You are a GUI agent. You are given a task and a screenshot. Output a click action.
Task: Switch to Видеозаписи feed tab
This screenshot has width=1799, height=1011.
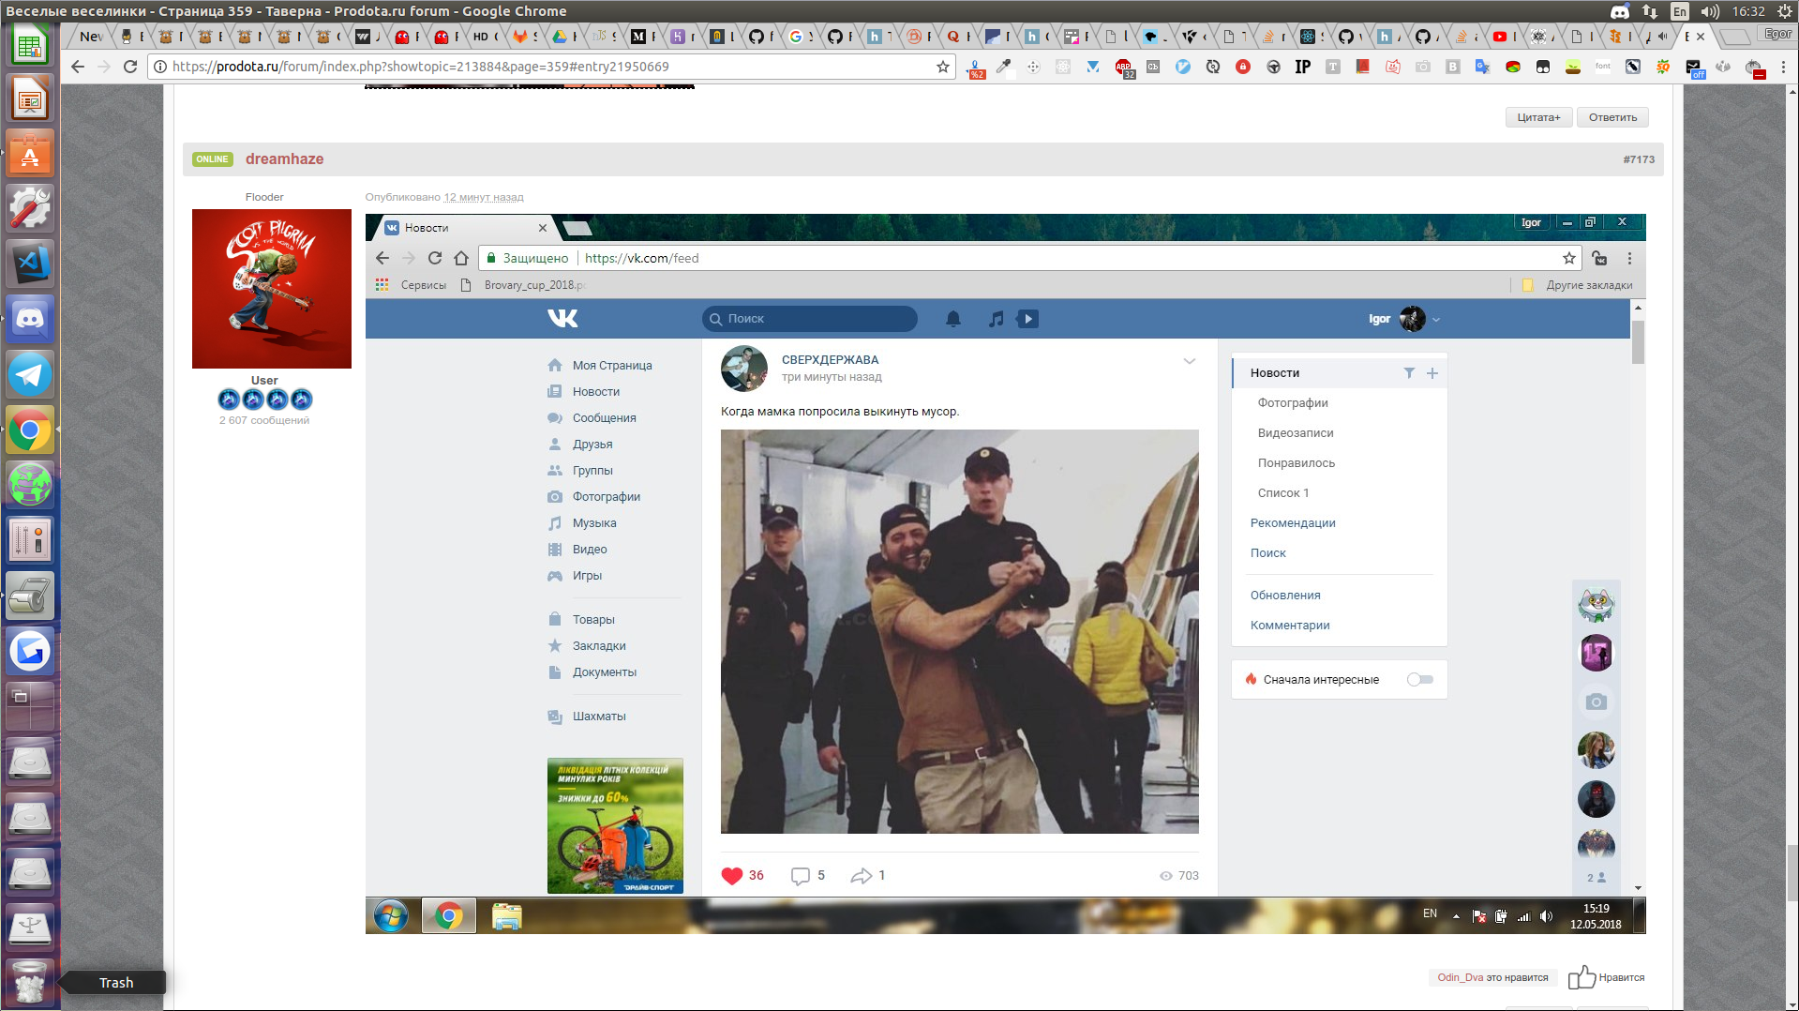pyautogui.click(x=1296, y=433)
